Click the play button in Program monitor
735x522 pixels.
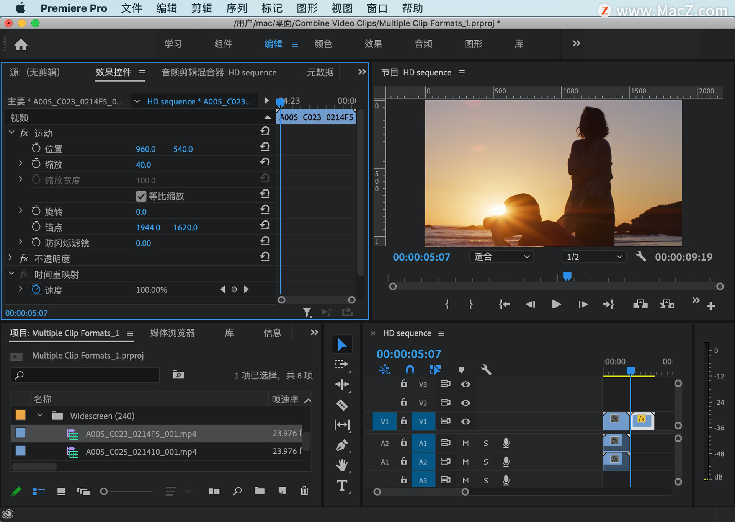[556, 304]
